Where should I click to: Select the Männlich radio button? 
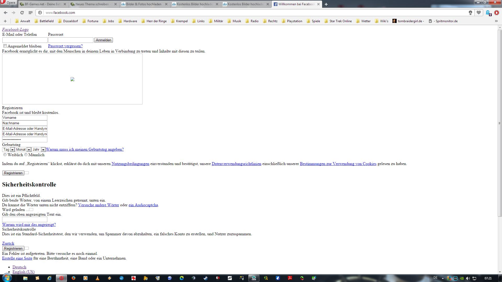[x=26, y=155]
